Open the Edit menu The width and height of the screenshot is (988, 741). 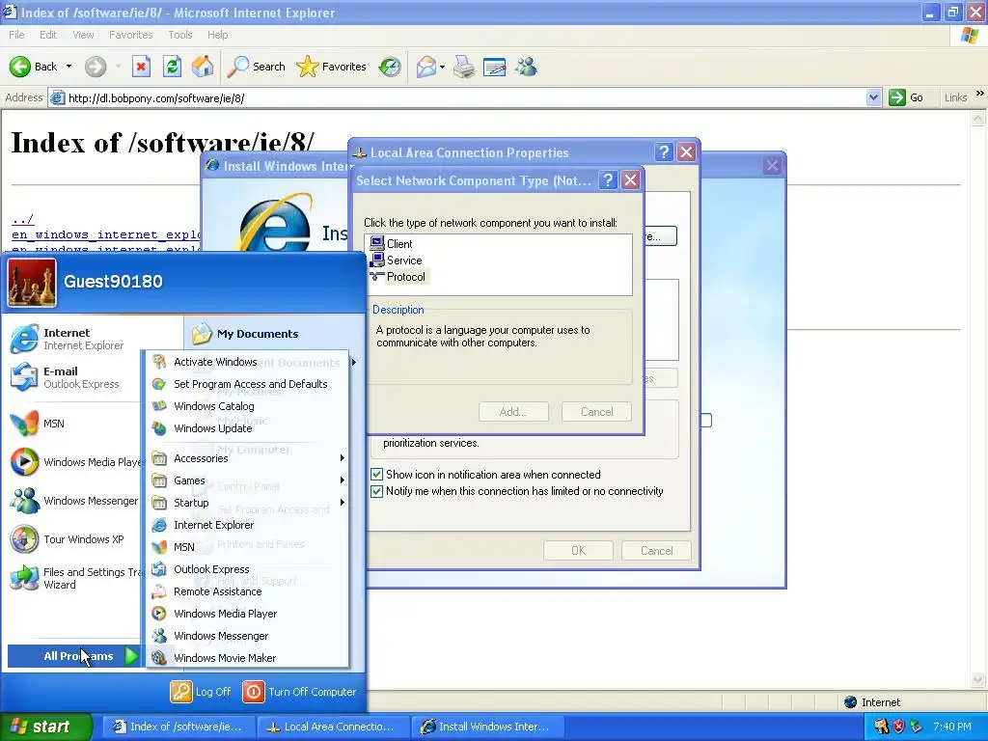pyautogui.click(x=48, y=35)
